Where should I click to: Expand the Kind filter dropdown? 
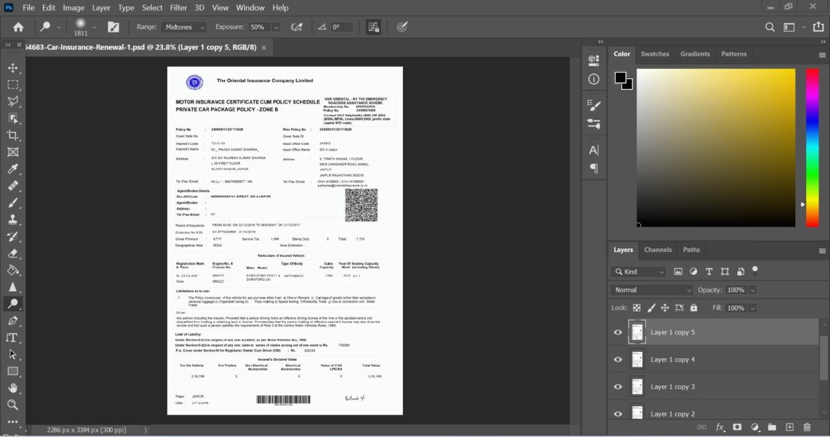tap(640, 271)
